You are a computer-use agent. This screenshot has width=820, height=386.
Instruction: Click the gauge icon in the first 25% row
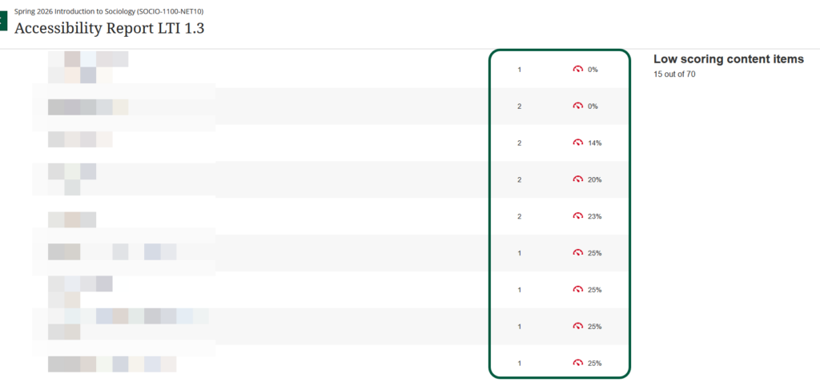point(577,253)
